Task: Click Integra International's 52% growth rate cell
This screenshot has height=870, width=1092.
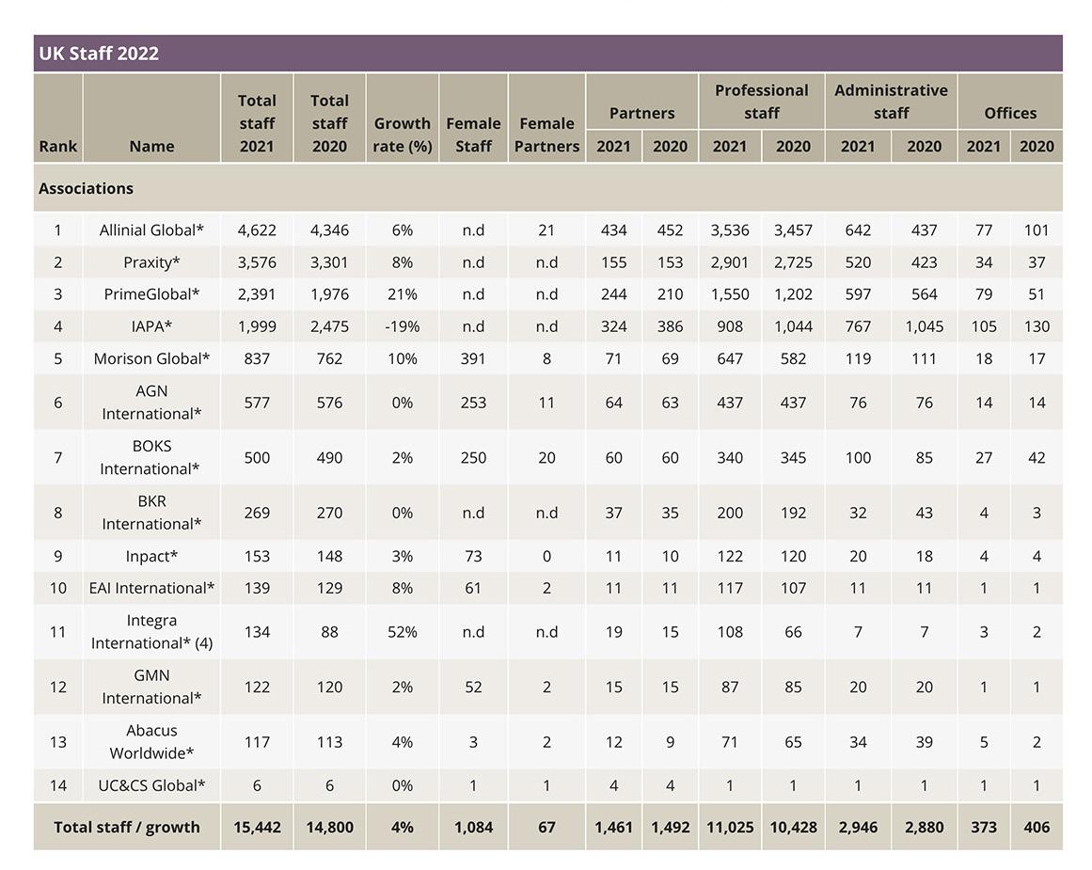Action: point(403,632)
